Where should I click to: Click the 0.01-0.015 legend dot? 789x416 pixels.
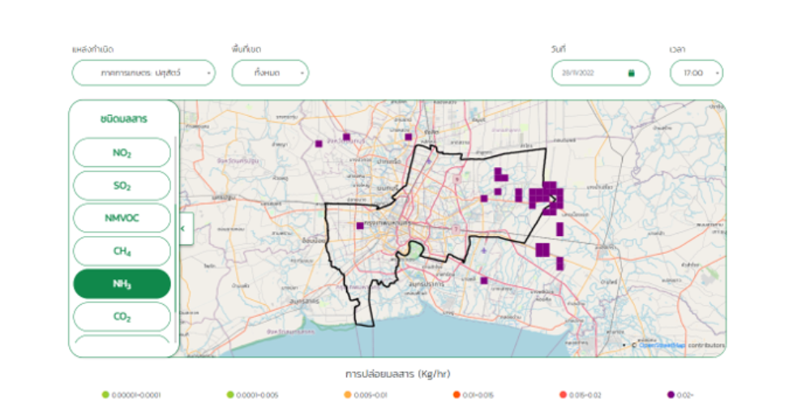coord(457,395)
